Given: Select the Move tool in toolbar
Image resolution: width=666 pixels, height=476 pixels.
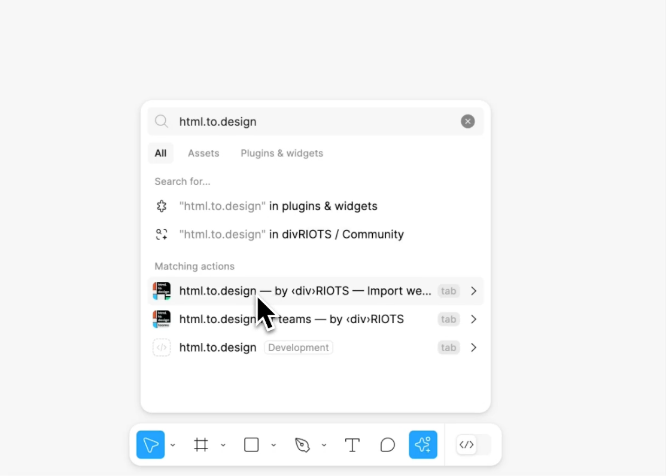Looking at the screenshot, I should click(150, 444).
